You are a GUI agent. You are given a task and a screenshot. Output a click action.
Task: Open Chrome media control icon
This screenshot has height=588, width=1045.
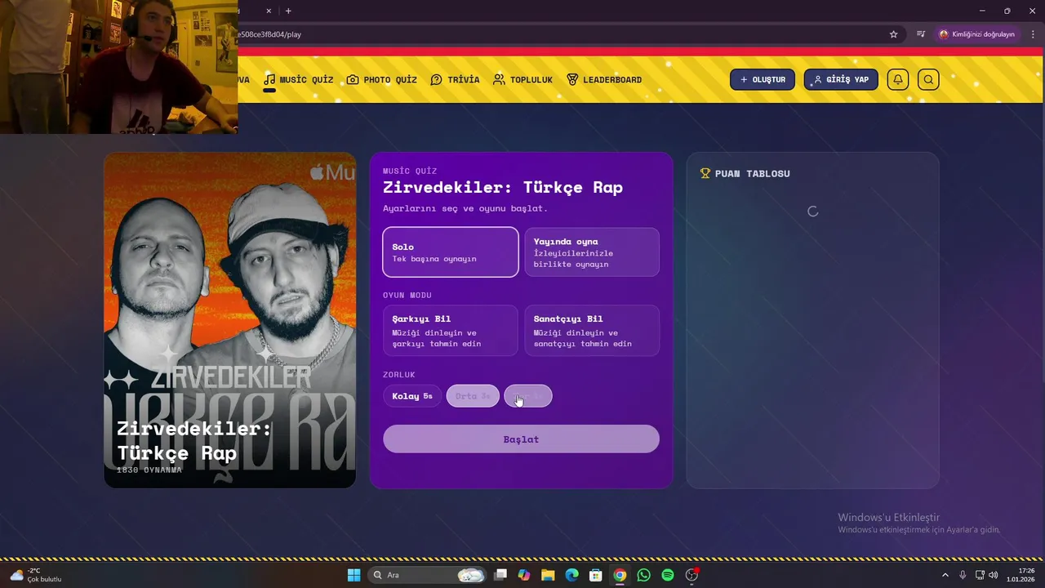coord(921,34)
